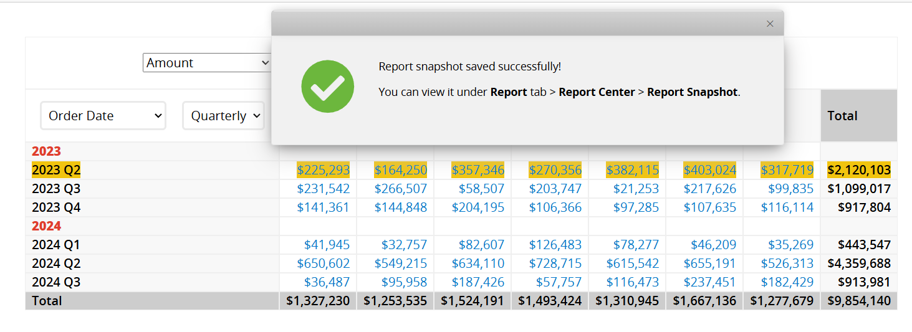This screenshot has height=332, width=912.
Task: Select the Total row label at bottom
Action: [x=47, y=301]
